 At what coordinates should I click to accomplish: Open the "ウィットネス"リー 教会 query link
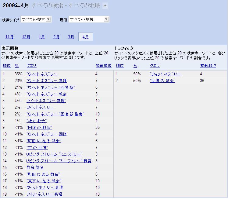click(x=47, y=94)
